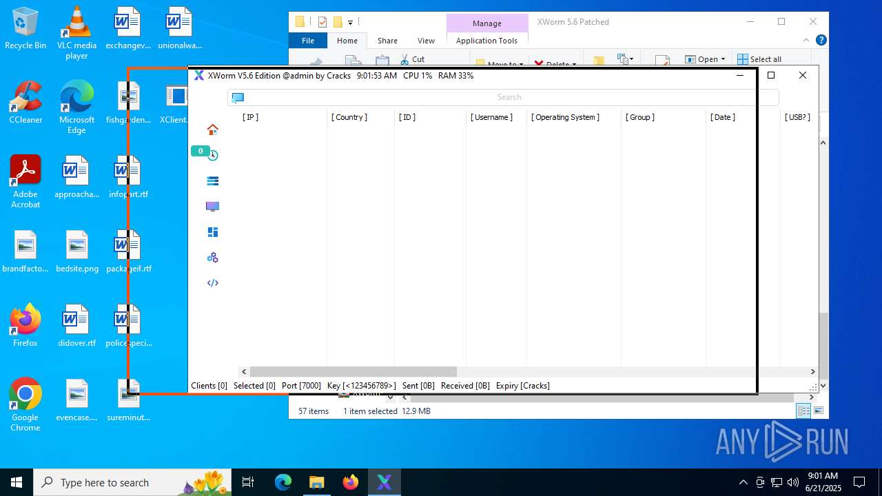Image resolution: width=882 pixels, height=496 pixels.
Task: Click the Selected [0] status entry
Action: pyautogui.click(x=254, y=386)
